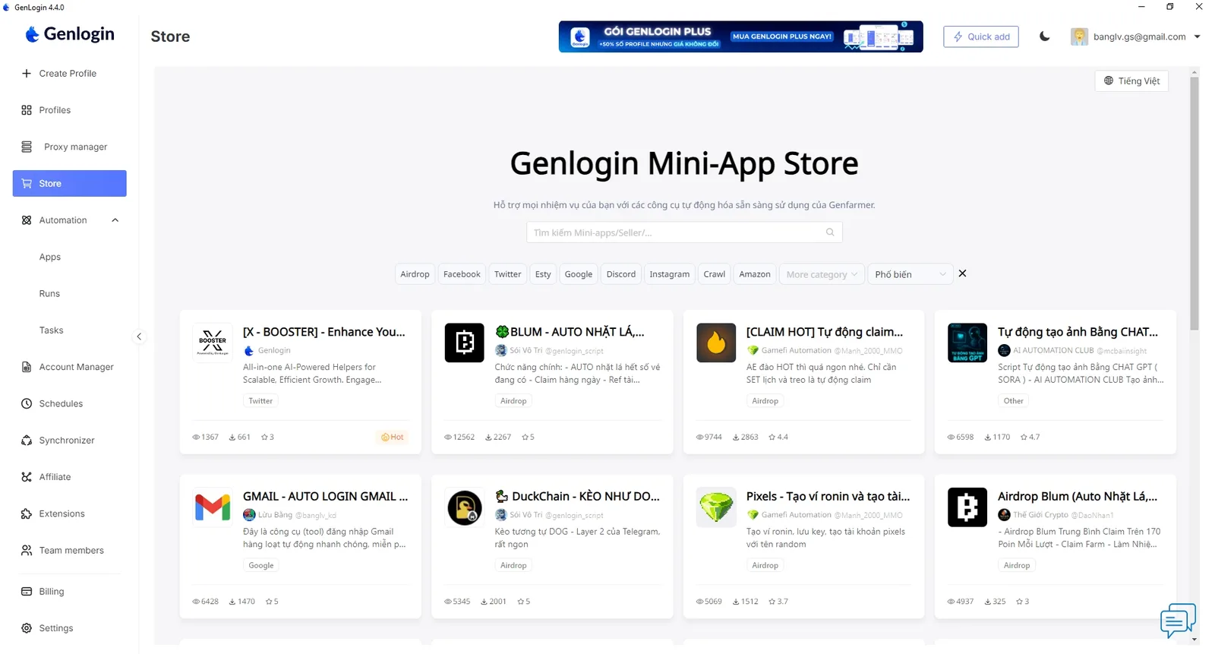Open Tự động tạo ảnh Bằng CHAT app icon
The height and width of the screenshot is (654, 1215).
point(967,343)
